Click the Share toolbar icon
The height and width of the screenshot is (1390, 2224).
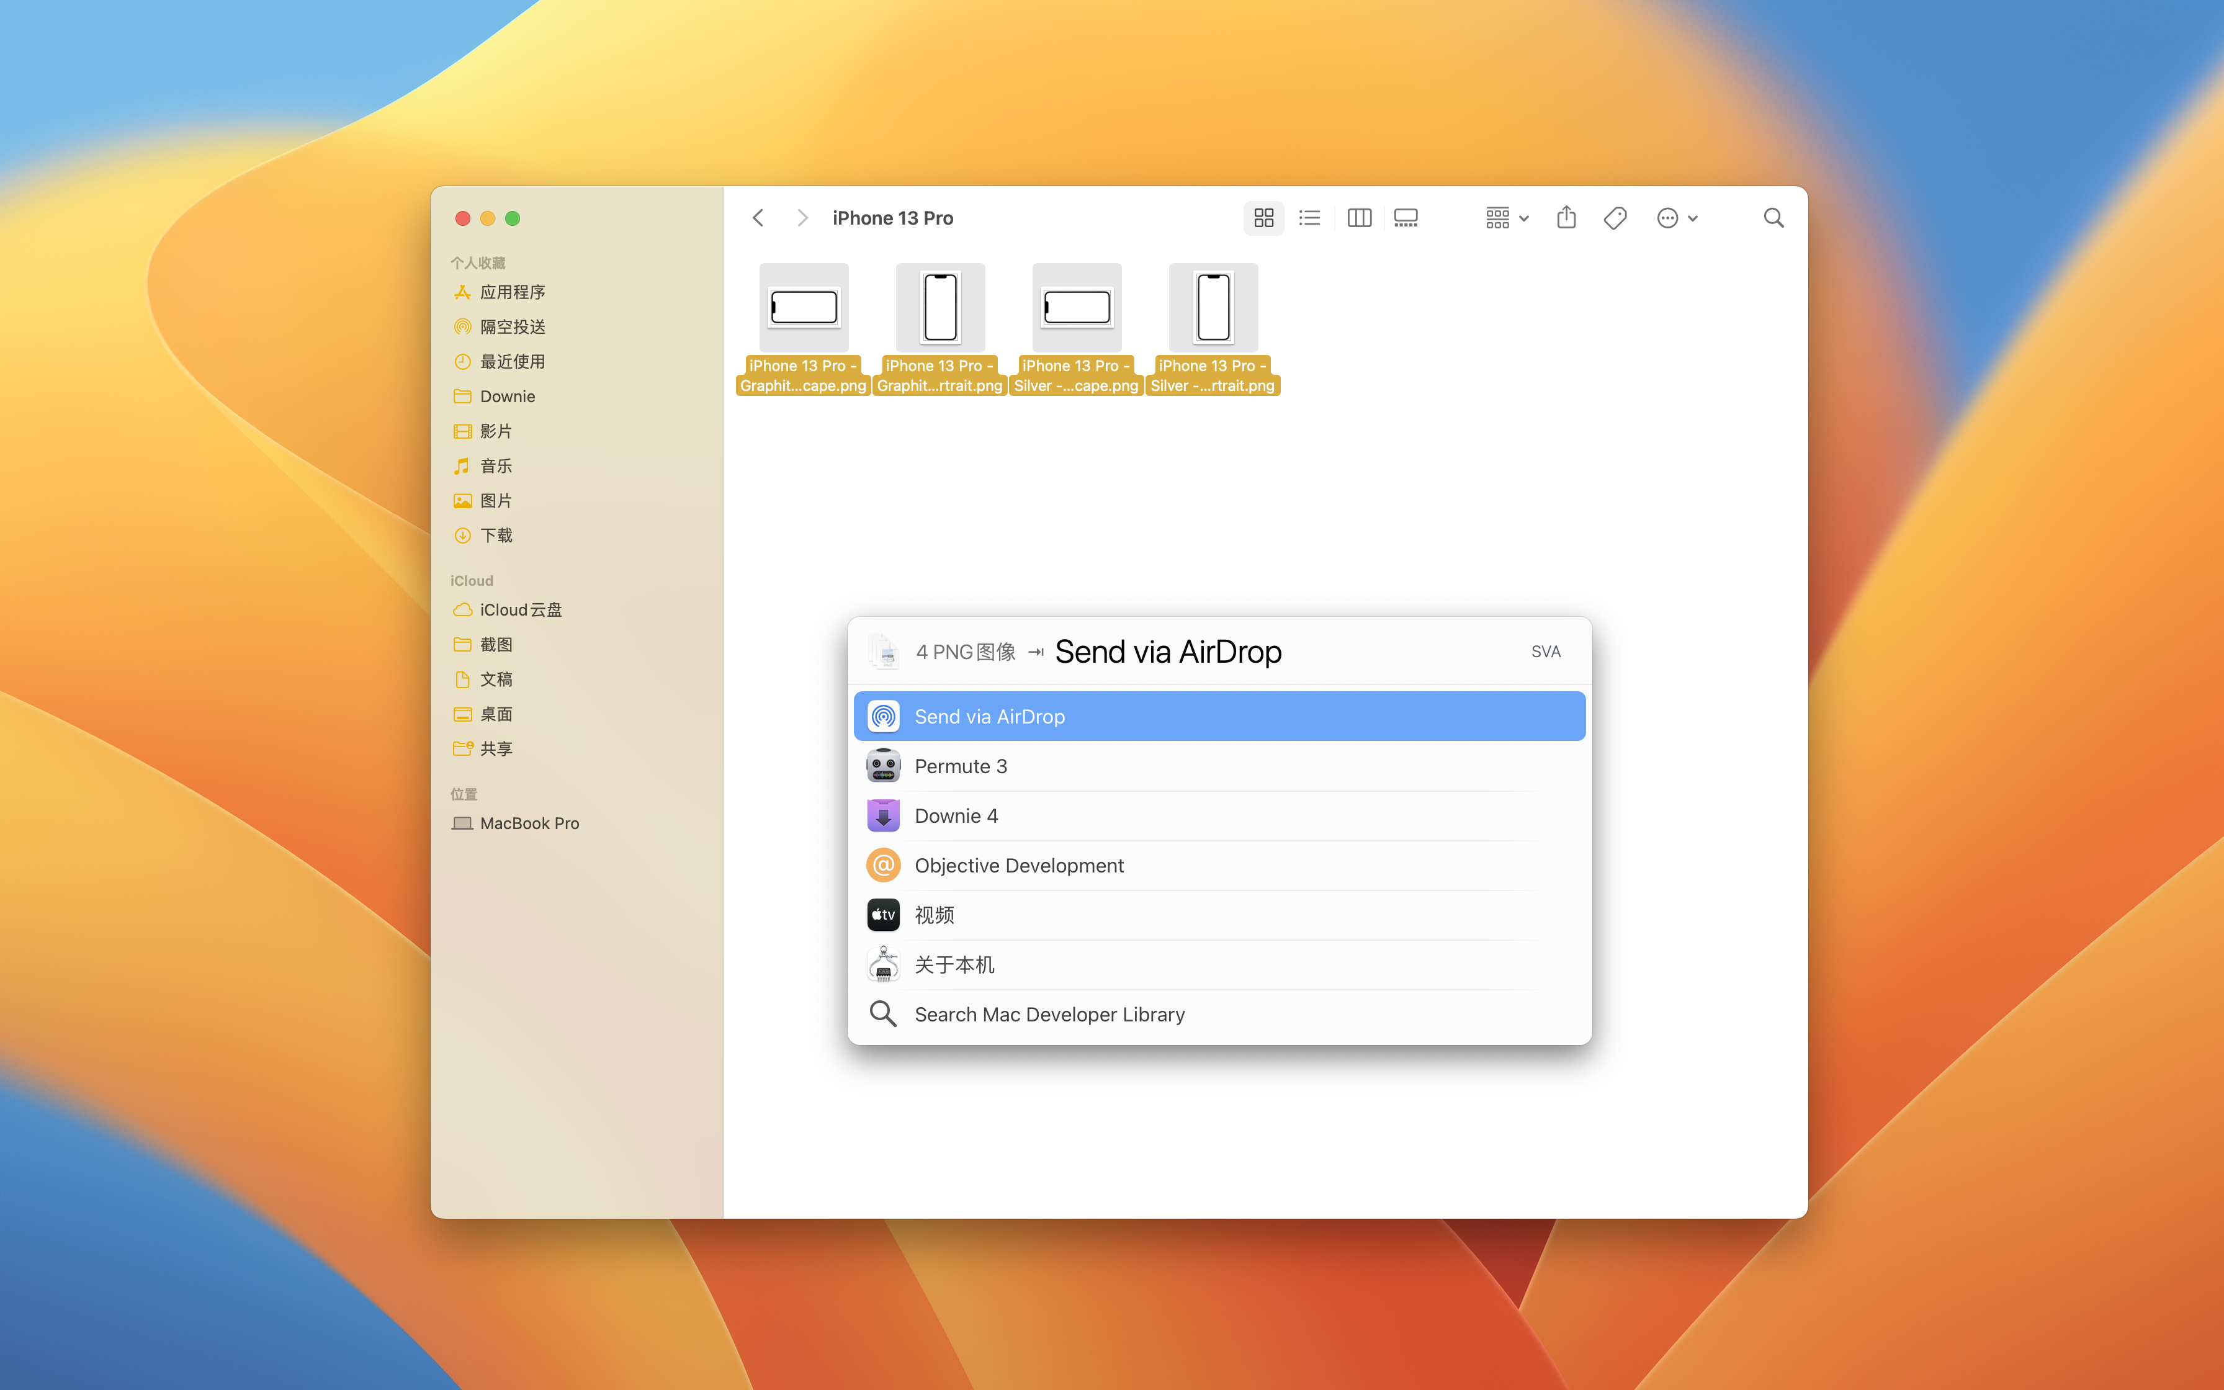1567,218
